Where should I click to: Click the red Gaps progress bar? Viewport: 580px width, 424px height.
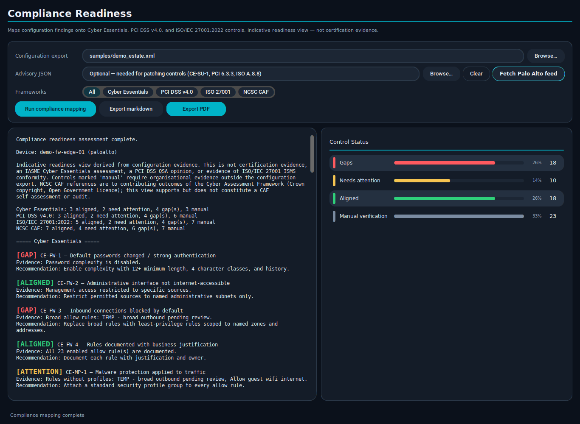(445, 163)
